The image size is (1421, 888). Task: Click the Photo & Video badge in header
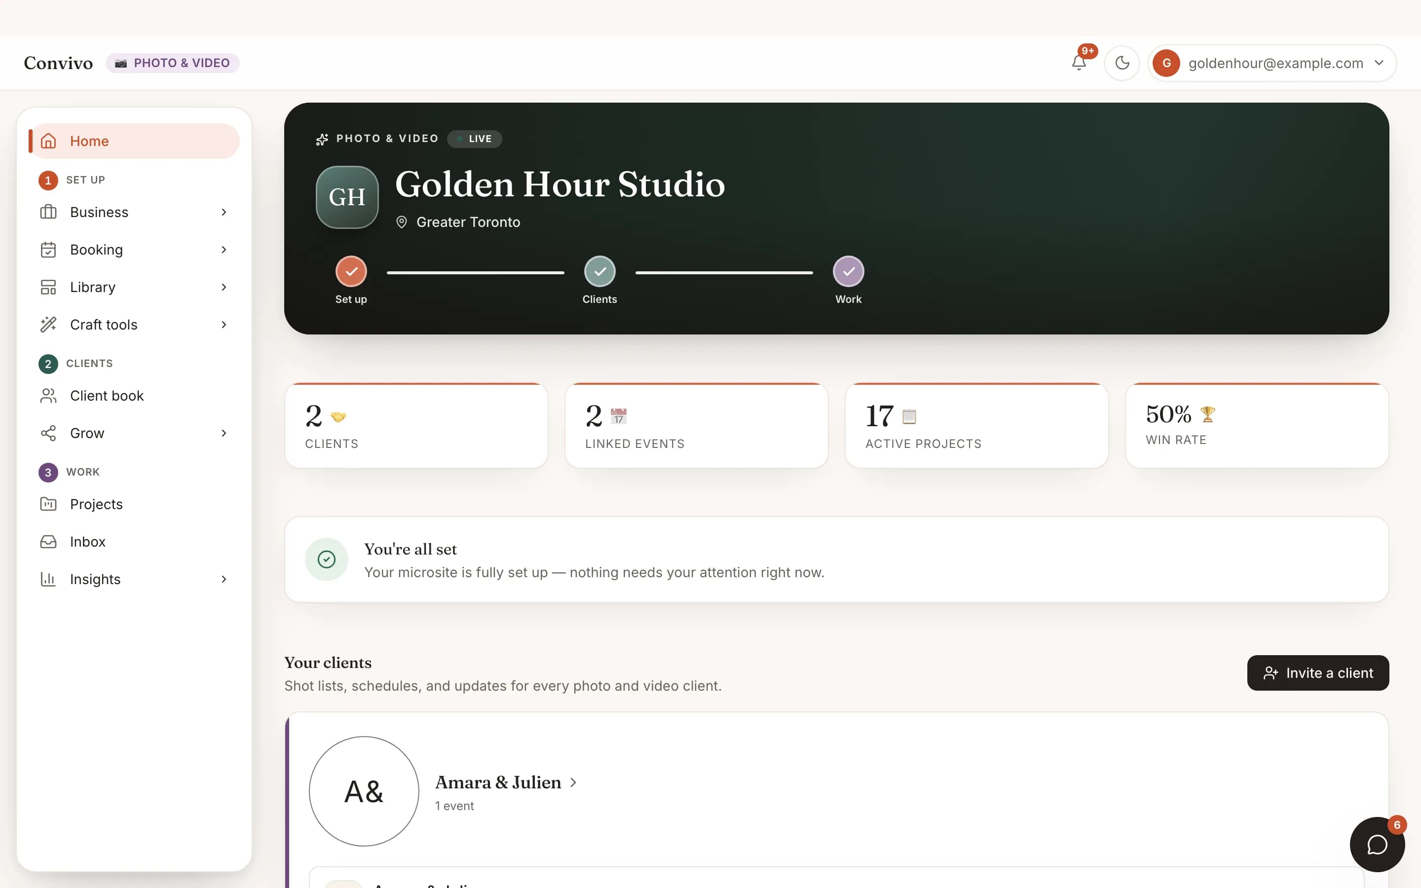(173, 63)
